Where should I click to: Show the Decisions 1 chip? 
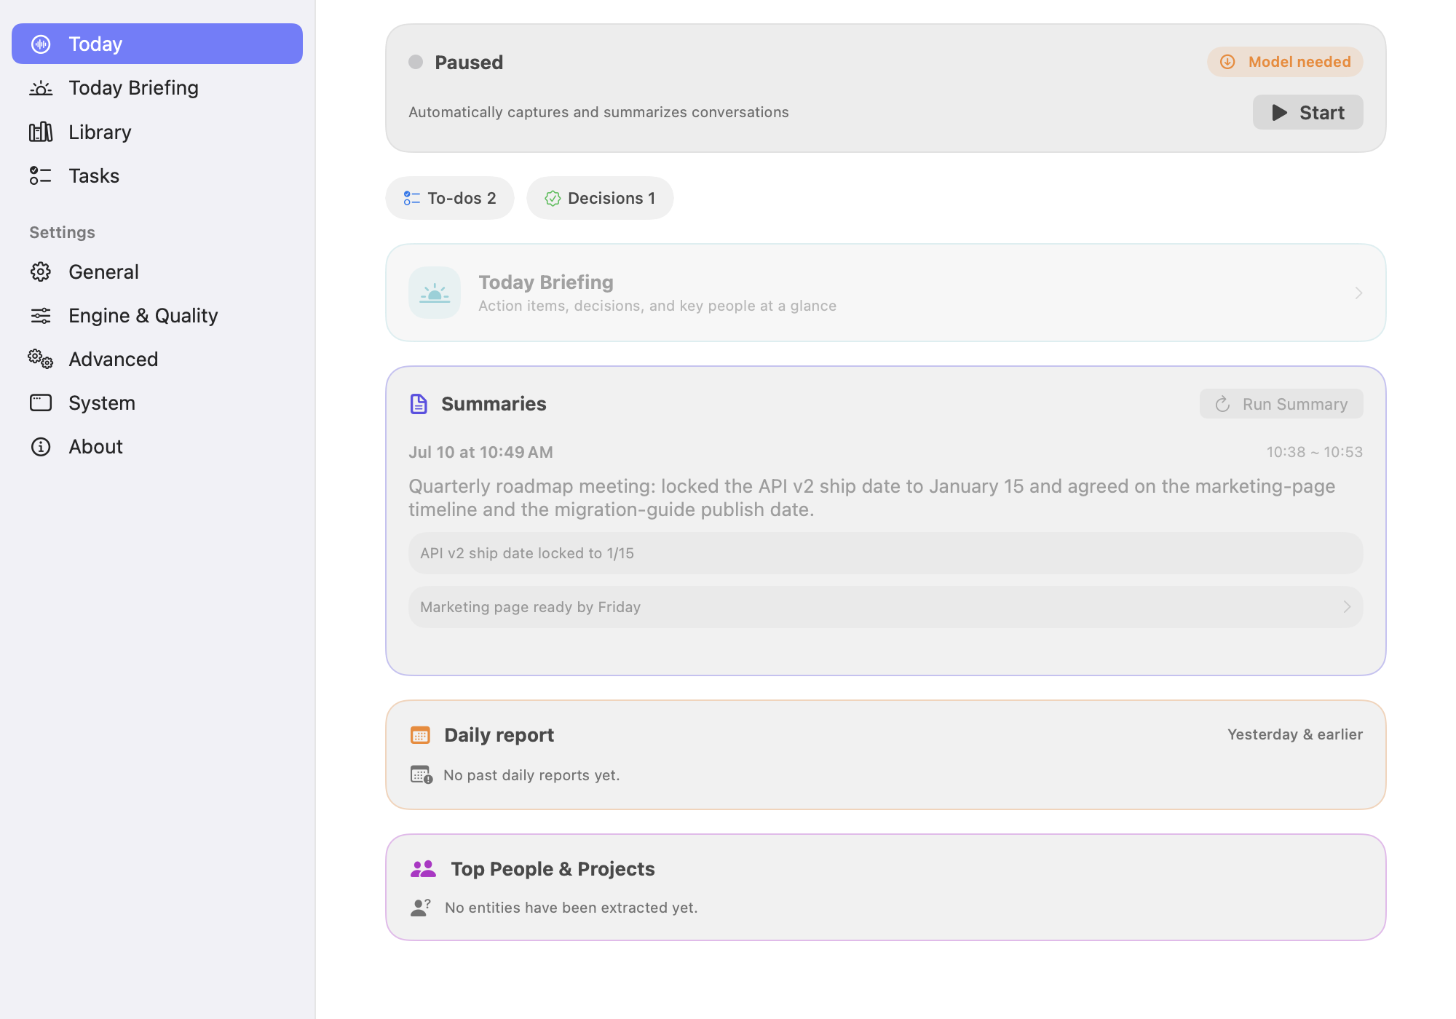(x=600, y=198)
